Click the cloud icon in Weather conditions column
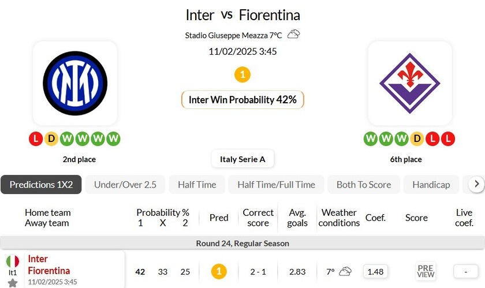The height and width of the screenshot is (288, 485). [345, 271]
